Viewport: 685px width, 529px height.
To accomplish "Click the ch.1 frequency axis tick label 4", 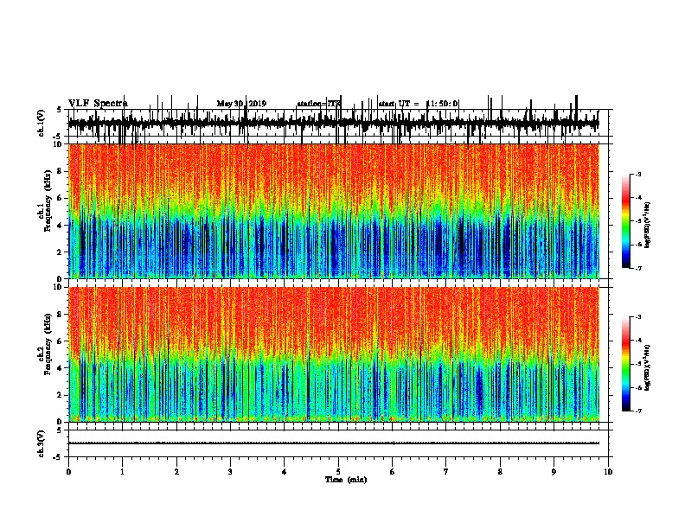I will click(61, 226).
